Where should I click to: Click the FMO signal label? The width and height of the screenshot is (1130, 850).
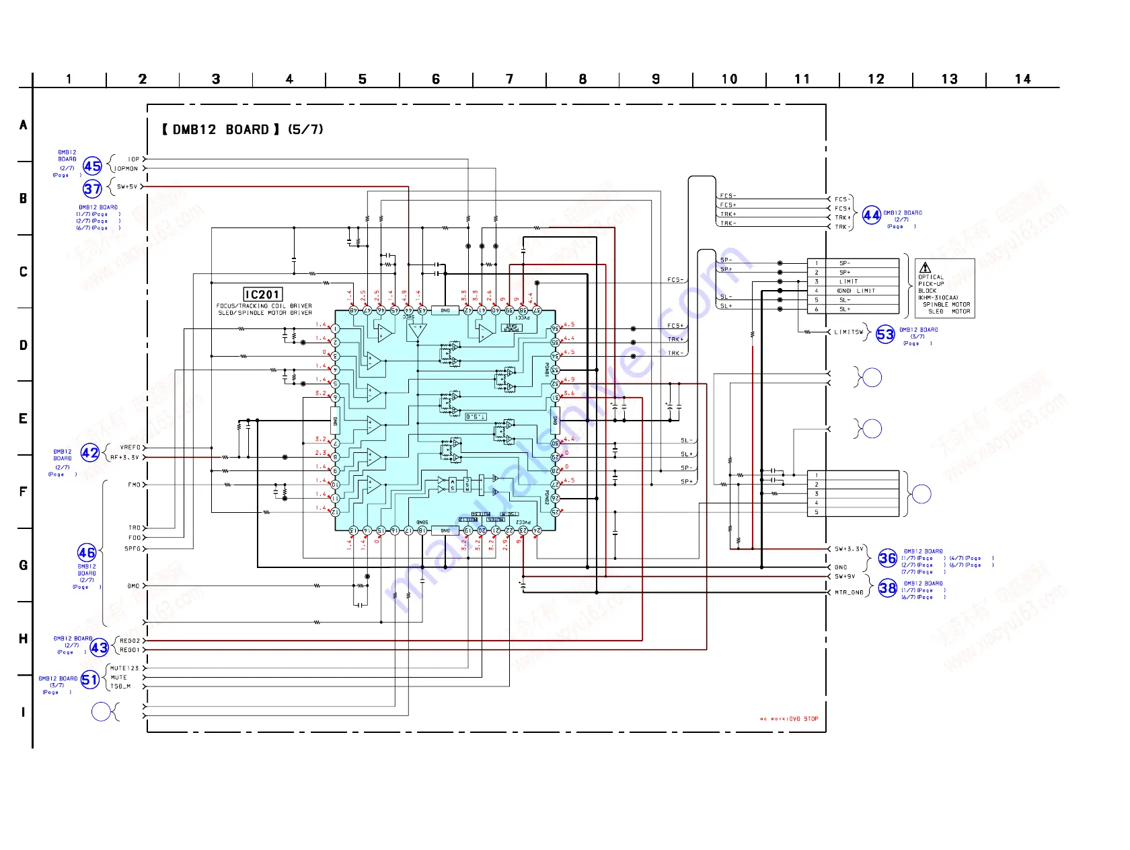pos(134,485)
